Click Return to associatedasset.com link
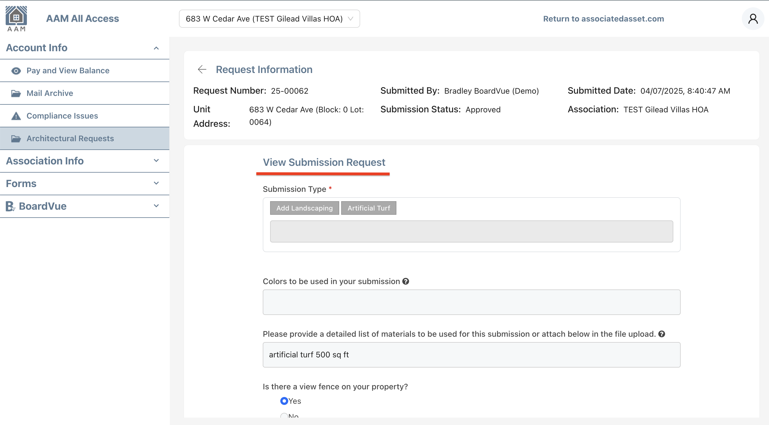The height and width of the screenshot is (425, 769). pos(603,19)
